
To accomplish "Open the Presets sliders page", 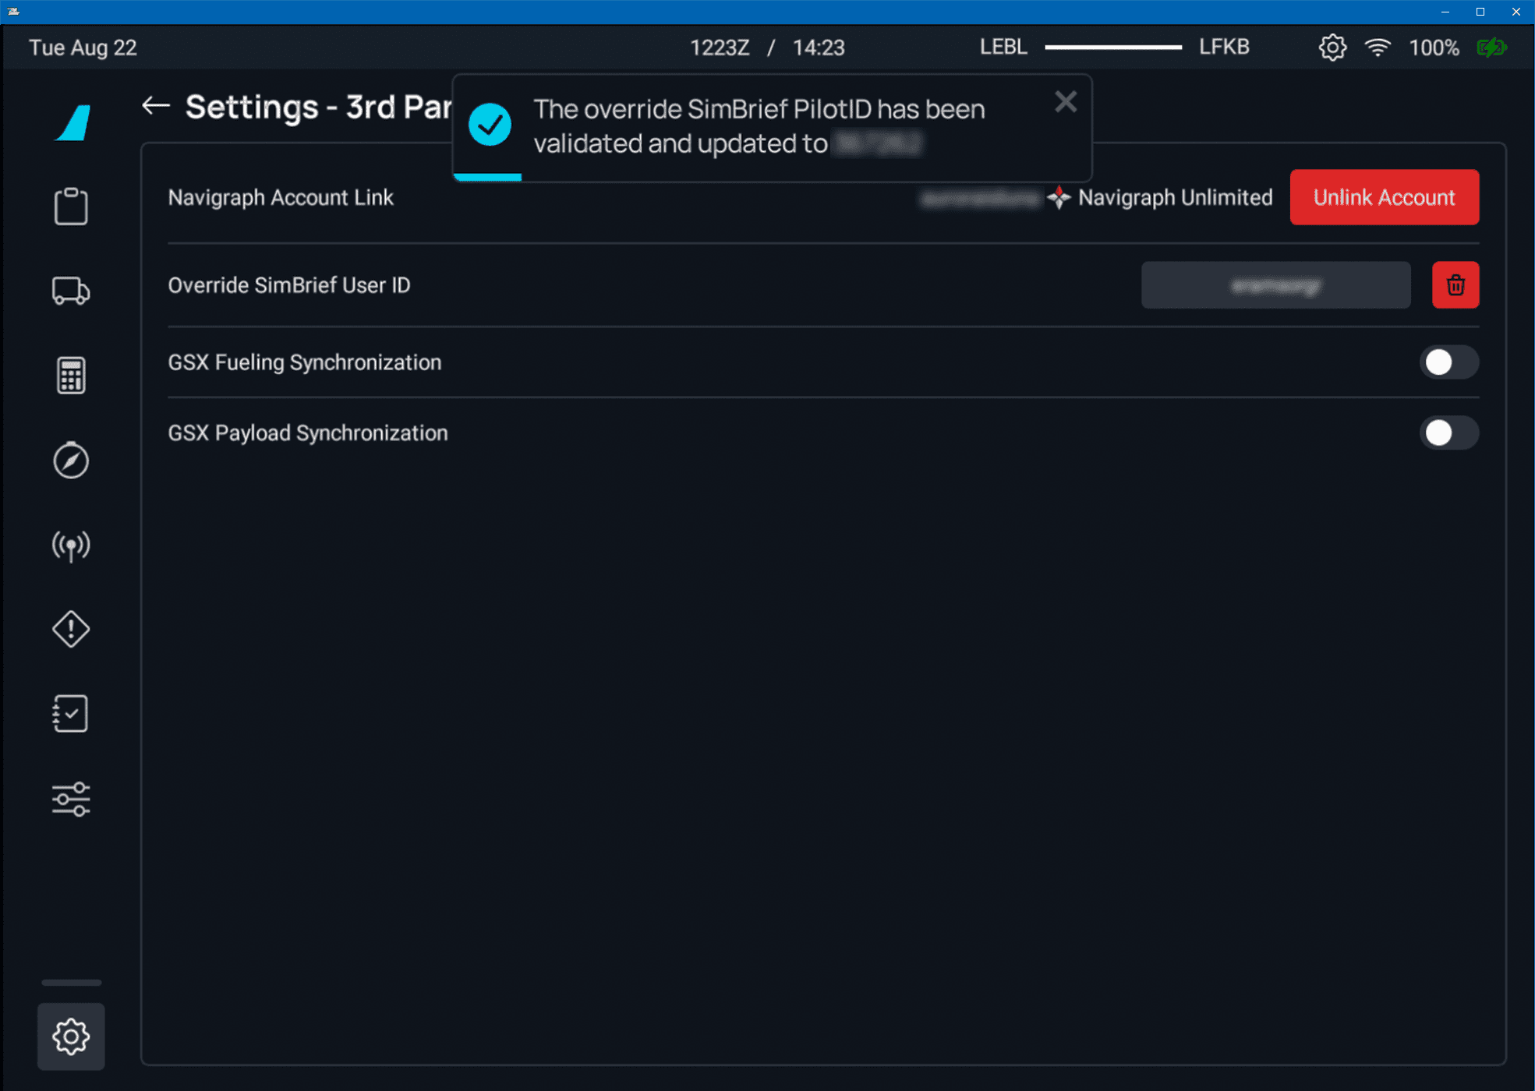I will (71, 799).
